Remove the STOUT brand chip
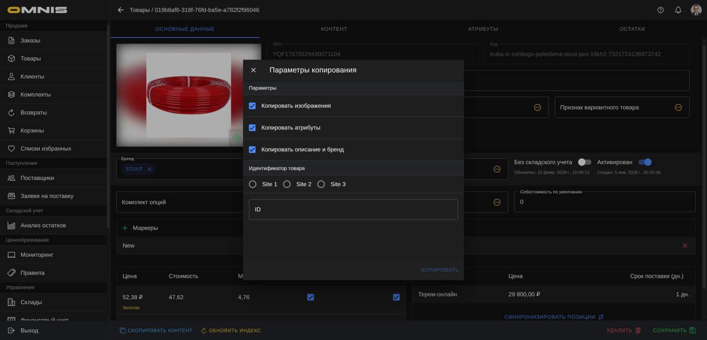The image size is (707, 340). (150, 169)
